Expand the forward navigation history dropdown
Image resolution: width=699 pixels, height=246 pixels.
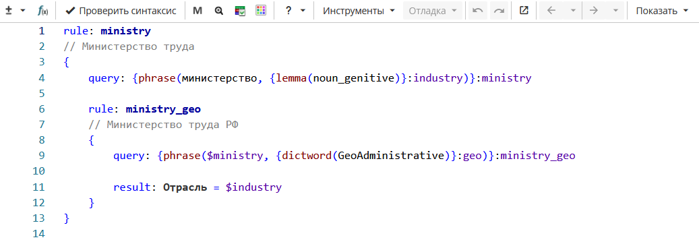pos(615,11)
